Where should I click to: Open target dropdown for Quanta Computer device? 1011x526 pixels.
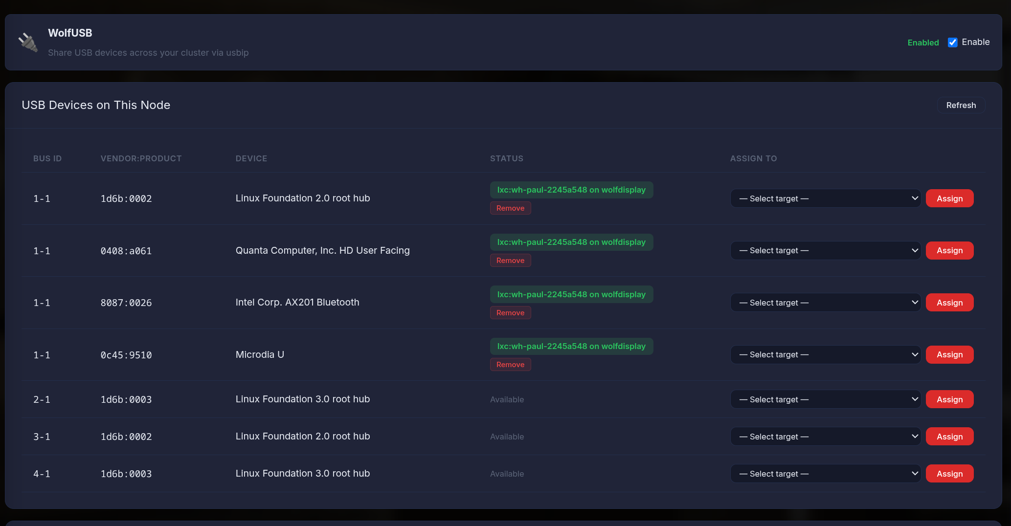(x=825, y=251)
